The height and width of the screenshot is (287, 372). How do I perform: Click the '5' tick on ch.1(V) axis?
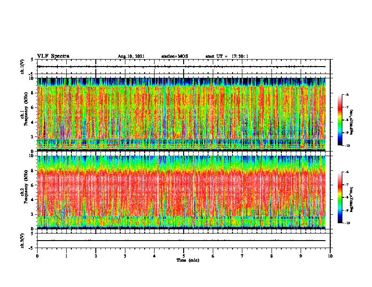(x=33, y=60)
